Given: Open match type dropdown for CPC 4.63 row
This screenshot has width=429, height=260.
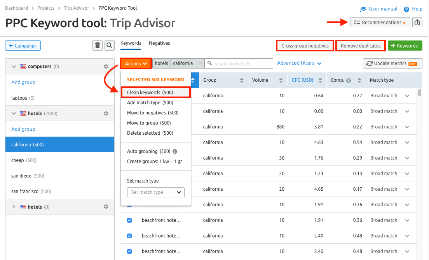Looking at the screenshot, I should coord(407,143).
